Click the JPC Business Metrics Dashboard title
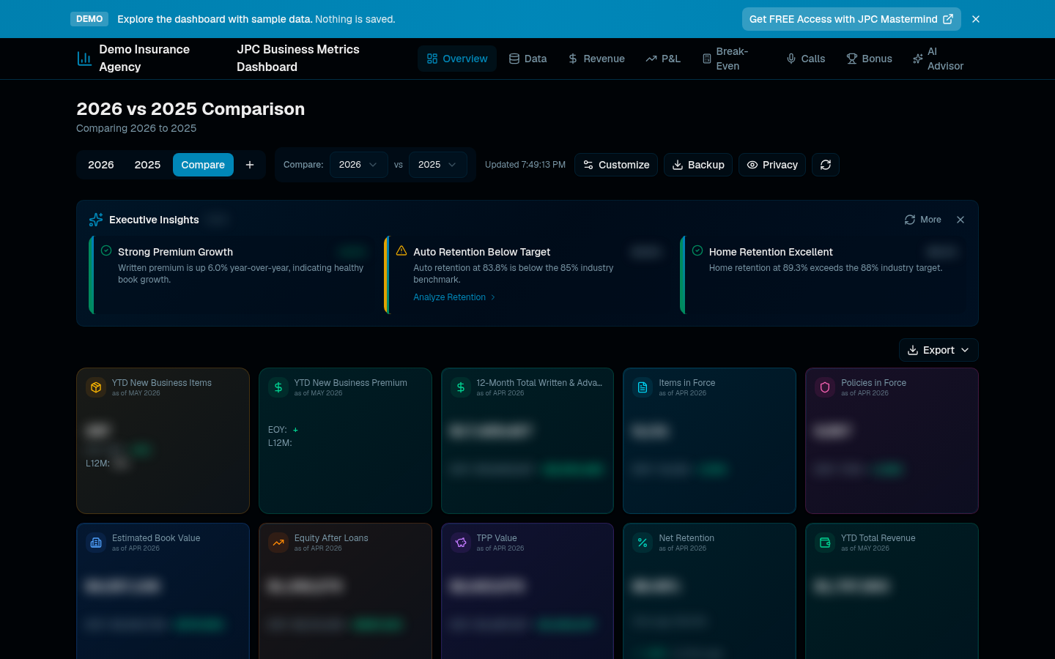The height and width of the screenshot is (659, 1055). tap(298, 58)
